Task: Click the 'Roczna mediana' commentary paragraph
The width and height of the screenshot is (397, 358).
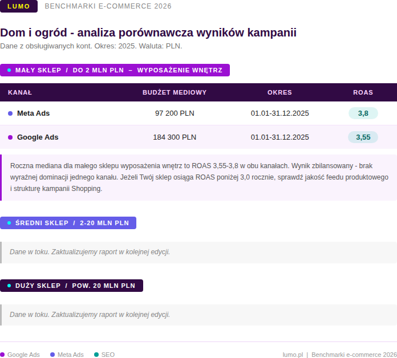Action: coord(199,177)
